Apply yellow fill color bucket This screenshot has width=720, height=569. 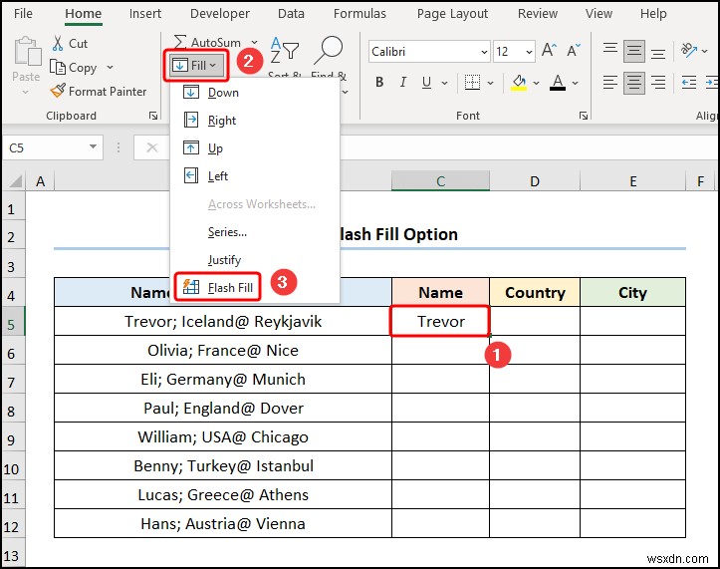(x=519, y=83)
